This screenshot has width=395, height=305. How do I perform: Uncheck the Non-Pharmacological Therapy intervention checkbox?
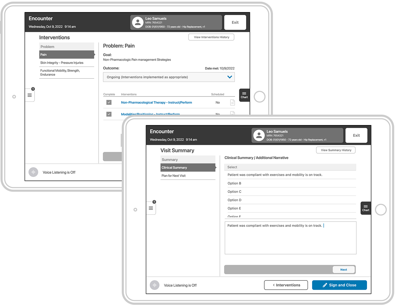coord(109,102)
